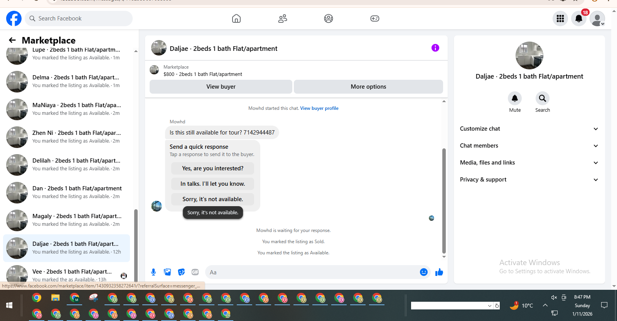
Task: Open the Delilah conversation
Action: pos(66,165)
